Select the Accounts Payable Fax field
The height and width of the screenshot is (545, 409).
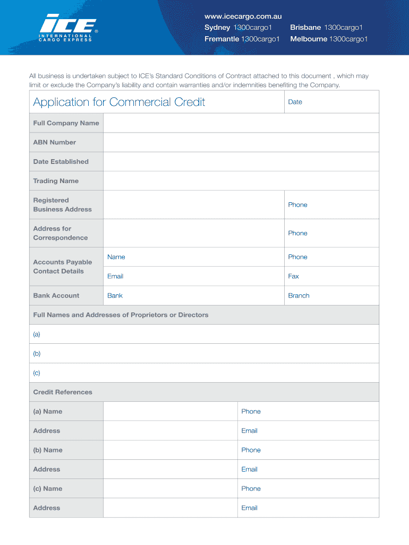tap(340, 276)
